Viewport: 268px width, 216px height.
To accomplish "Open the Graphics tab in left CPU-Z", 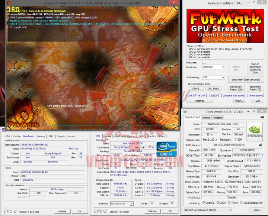I will (61, 136).
